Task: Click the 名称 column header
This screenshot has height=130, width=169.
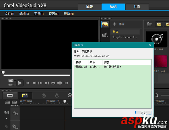Action: point(81,62)
